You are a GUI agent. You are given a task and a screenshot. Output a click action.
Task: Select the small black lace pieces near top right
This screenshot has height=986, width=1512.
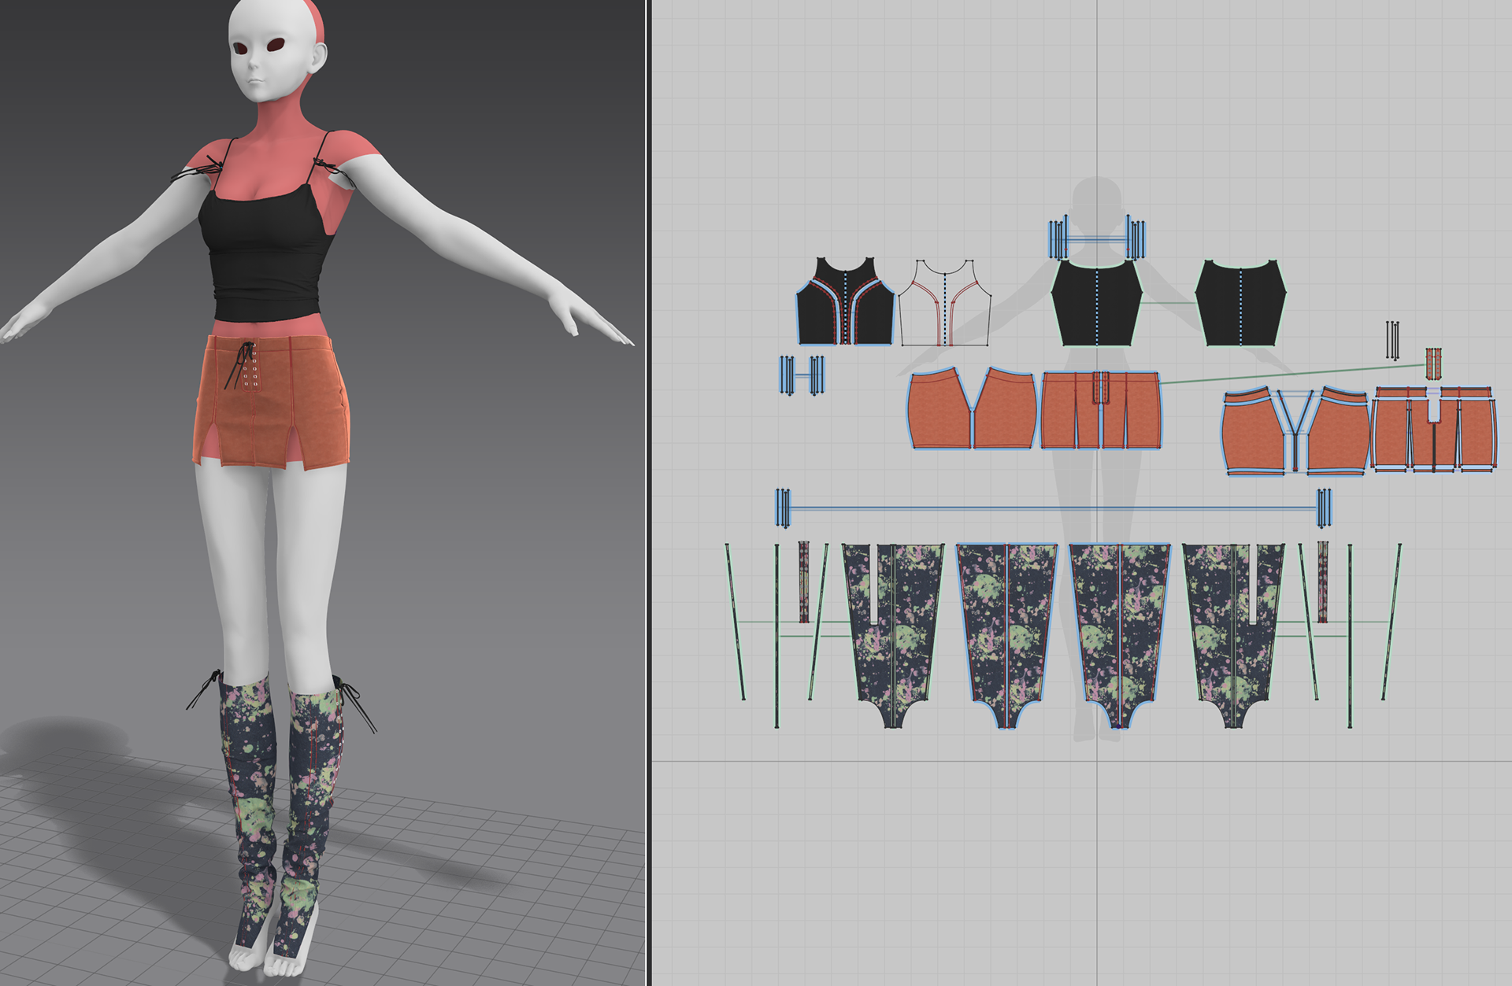tap(1393, 341)
